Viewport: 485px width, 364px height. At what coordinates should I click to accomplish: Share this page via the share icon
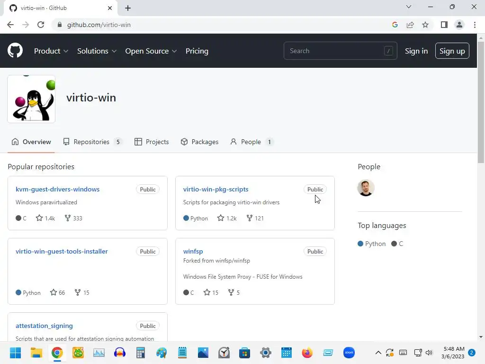410,25
